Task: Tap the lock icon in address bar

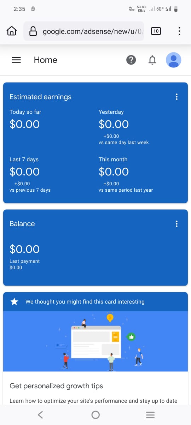Action: [33, 32]
